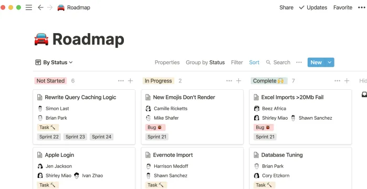Click Ivan Zhao's avatar
Viewport: 367px width, 189px height.
click(x=77, y=176)
